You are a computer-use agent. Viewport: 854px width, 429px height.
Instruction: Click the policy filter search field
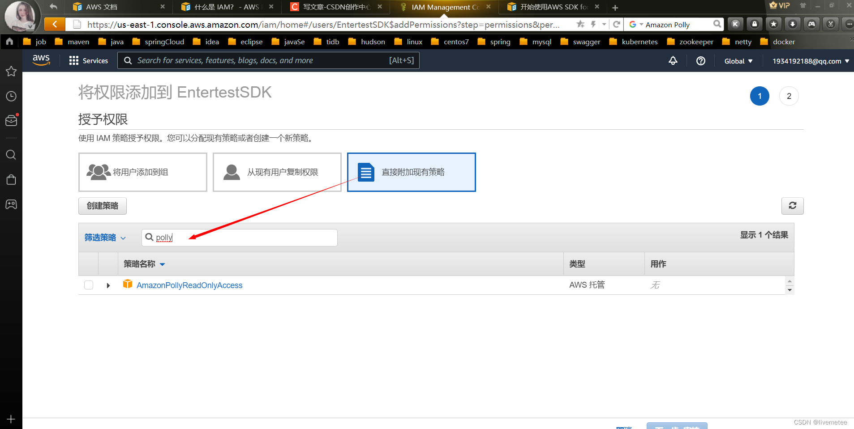240,238
